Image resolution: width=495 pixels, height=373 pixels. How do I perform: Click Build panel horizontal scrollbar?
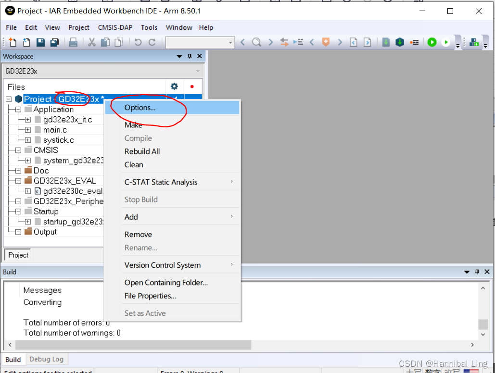[133, 345]
